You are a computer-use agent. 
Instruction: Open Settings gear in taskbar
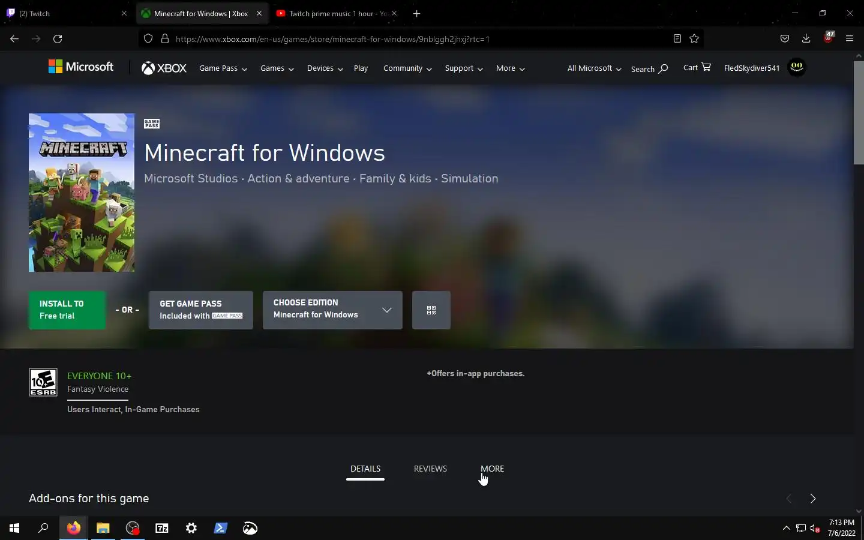191,528
